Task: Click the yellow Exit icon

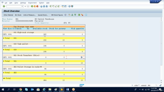Action: (35, 6)
